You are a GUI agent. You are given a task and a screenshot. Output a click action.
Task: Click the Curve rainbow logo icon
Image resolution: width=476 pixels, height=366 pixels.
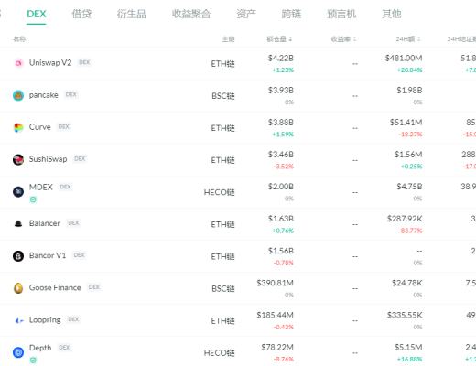[18, 127]
